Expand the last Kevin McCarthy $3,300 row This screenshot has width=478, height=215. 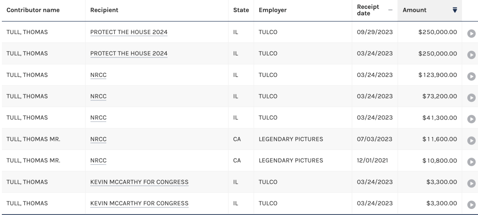[471, 205]
